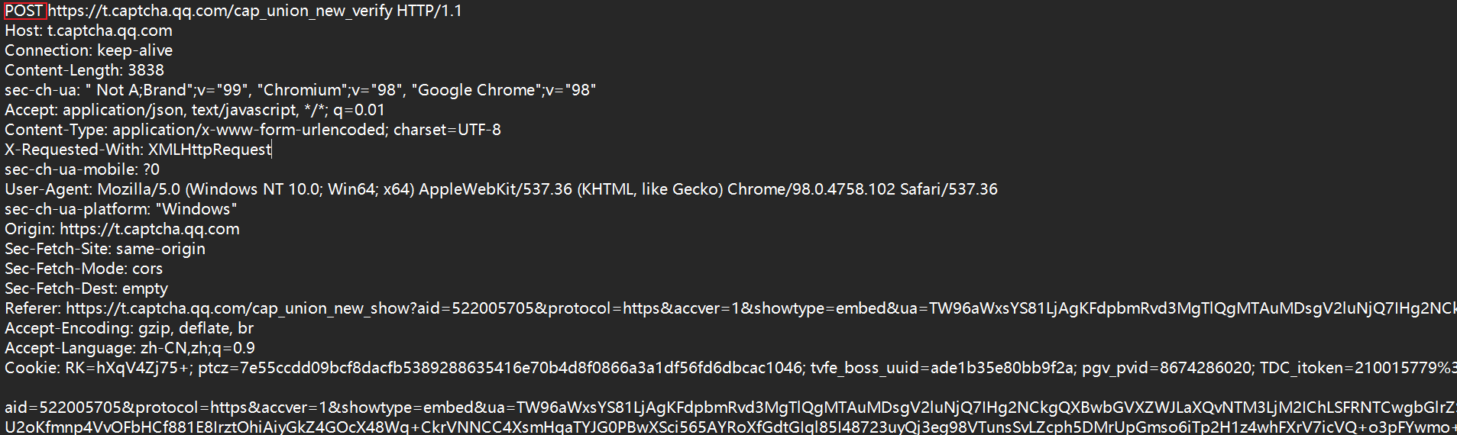The image size is (1457, 435).
Task: Click the Accept: application/json header line
Action: coord(194,110)
